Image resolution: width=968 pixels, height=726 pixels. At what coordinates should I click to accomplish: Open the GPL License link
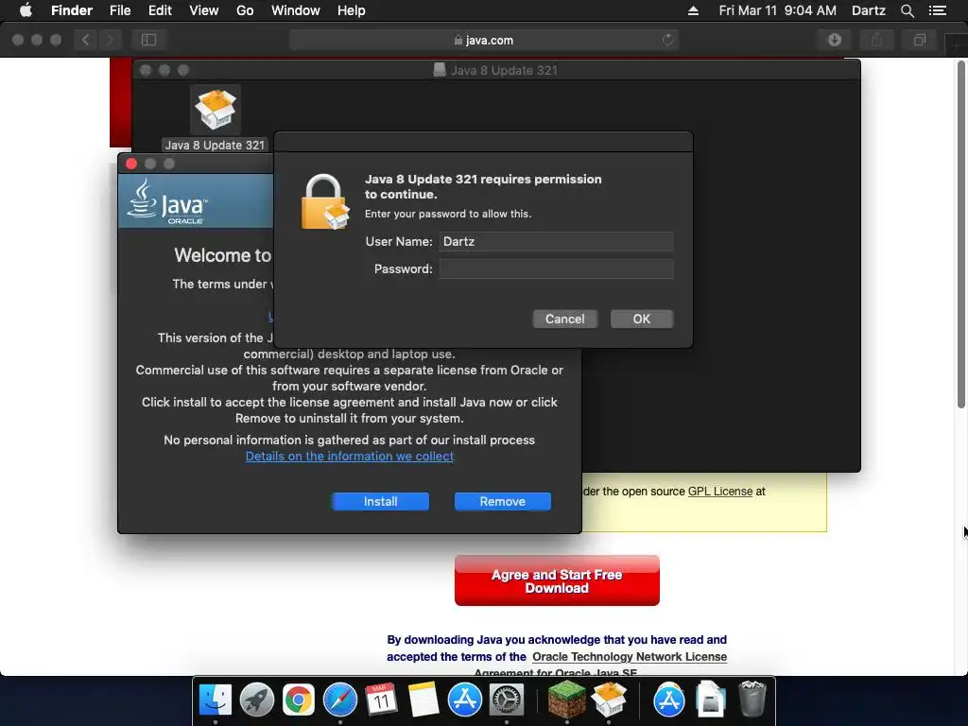pyautogui.click(x=719, y=492)
